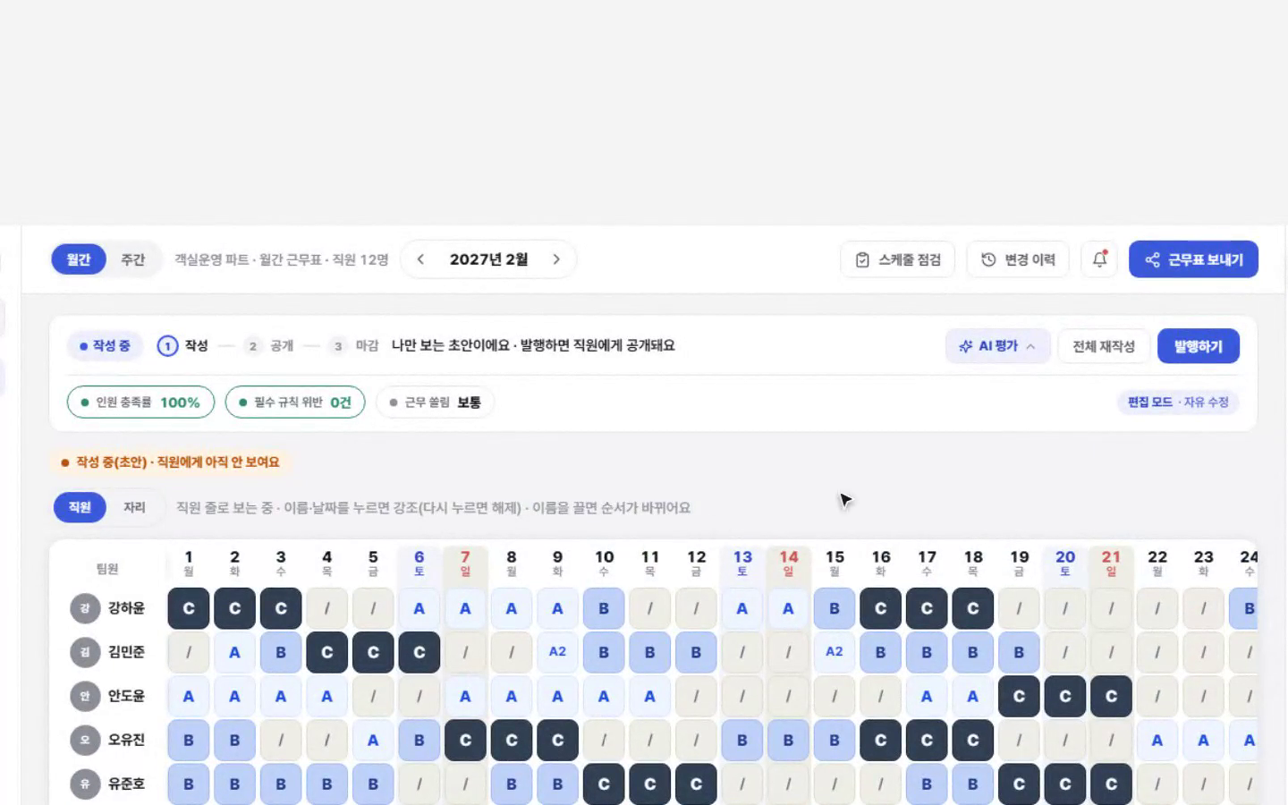Click step 2 공개 indicator
The image size is (1288, 805).
(269, 346)
